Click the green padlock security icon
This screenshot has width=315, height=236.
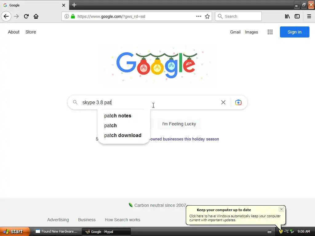pos(73,16)
